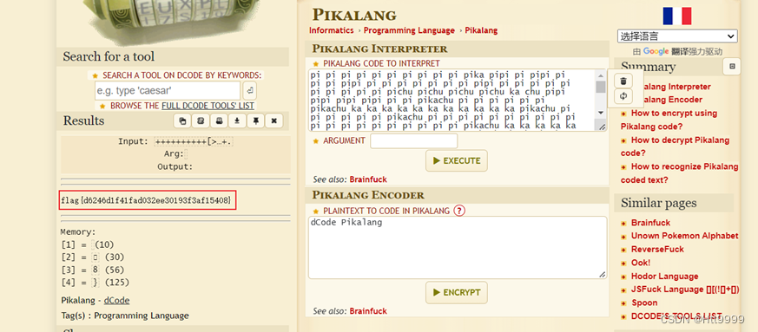Close the Results panel with X icon
This screenshot has width=758, height=332.
(274, 120)
